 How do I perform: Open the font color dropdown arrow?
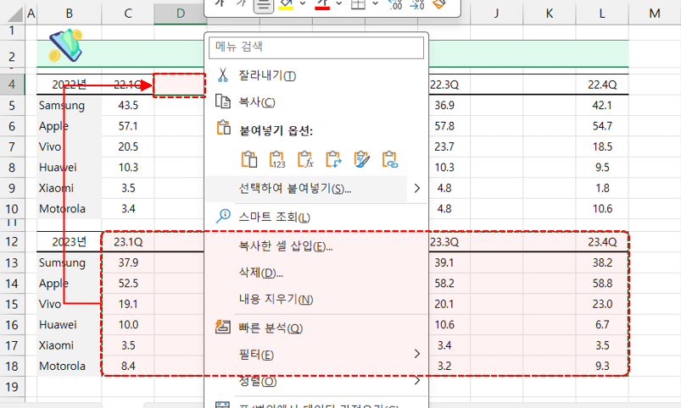pyautogui.click(x=338, y=4)
